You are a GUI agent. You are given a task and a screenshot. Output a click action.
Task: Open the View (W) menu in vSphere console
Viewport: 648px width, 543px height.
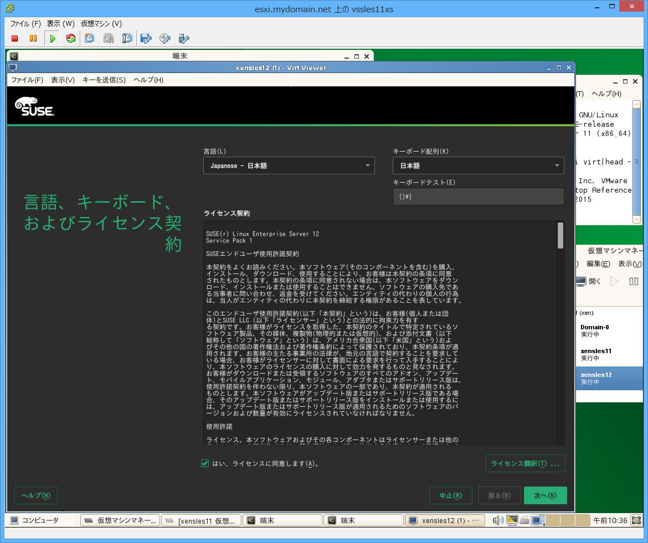[61, 24]
